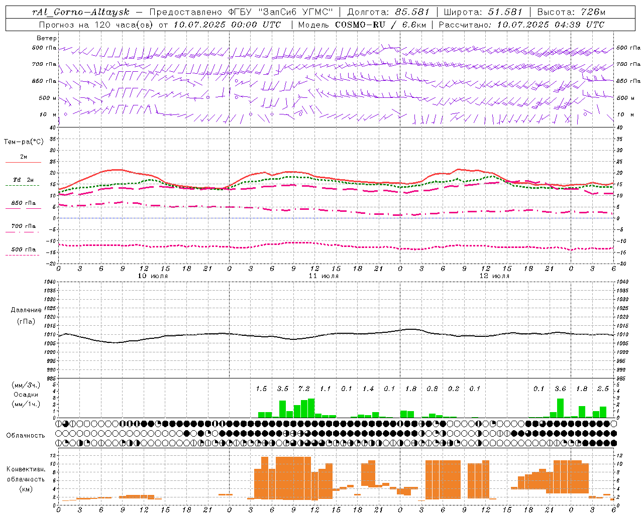
Task: Click the 850 гПа temperature legend entry
Action: [x=24, y=203]
